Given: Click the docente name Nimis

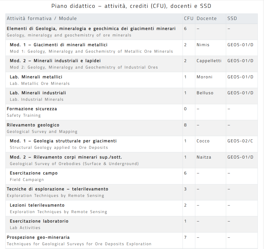Looking at the screenshot, I should point(203,45).
